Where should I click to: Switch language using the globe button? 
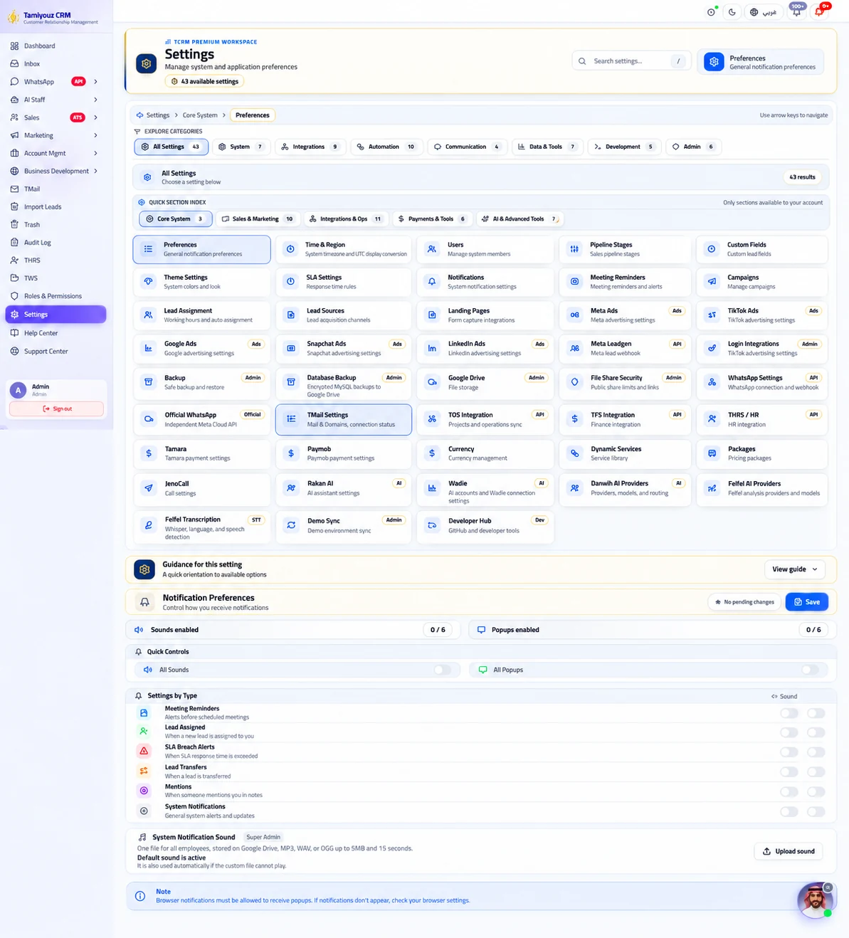[764, 12]
